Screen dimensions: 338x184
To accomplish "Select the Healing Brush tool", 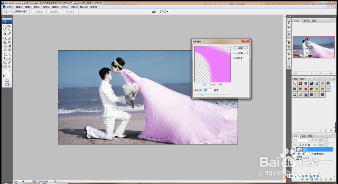I will (x=5, y=38).
